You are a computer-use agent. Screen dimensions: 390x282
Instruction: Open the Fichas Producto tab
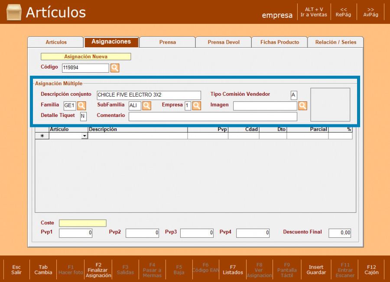point(279,42)
